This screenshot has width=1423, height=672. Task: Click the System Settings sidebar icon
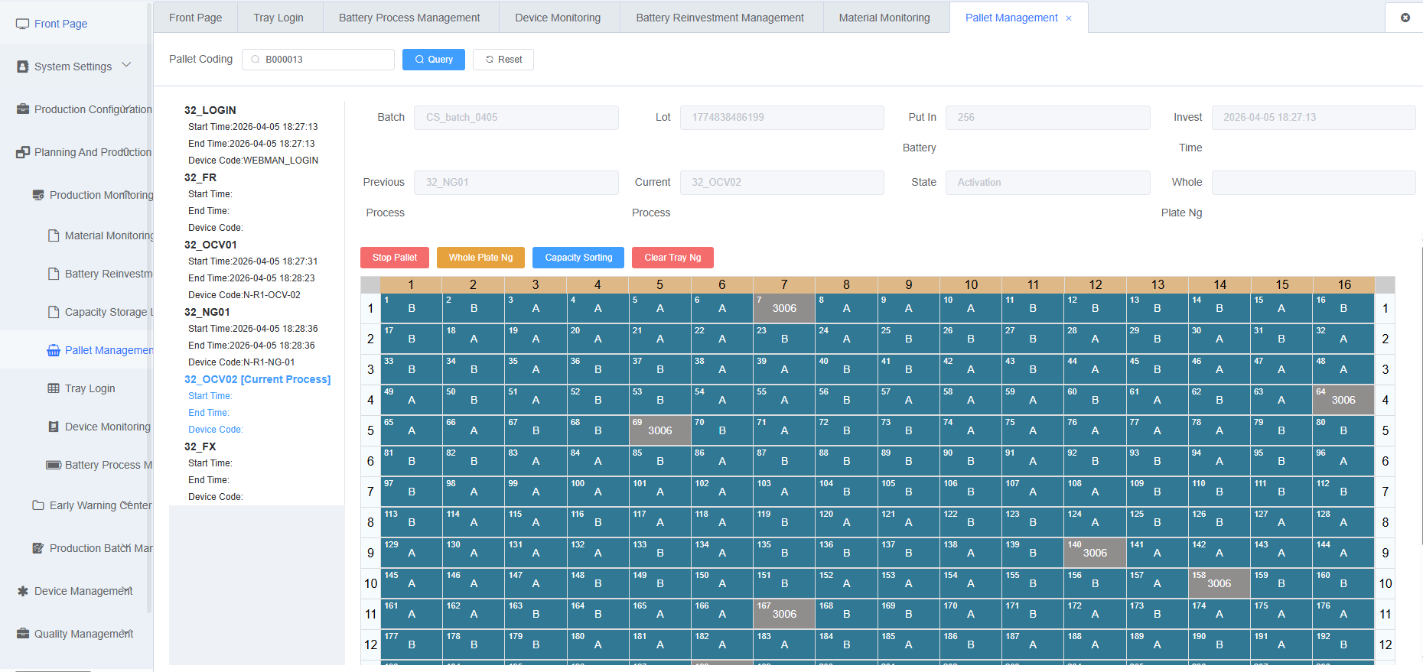pos(23,67)
